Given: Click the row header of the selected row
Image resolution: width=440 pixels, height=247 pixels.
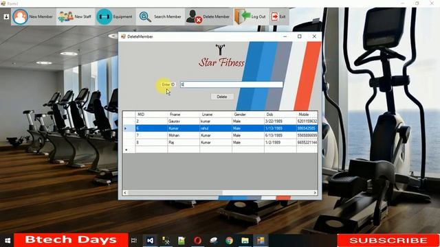Looking at the screenshot, I should click(129, 128).
